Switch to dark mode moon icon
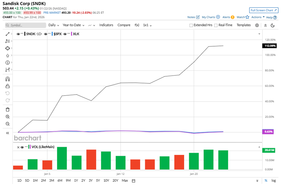 click(273, 25)
